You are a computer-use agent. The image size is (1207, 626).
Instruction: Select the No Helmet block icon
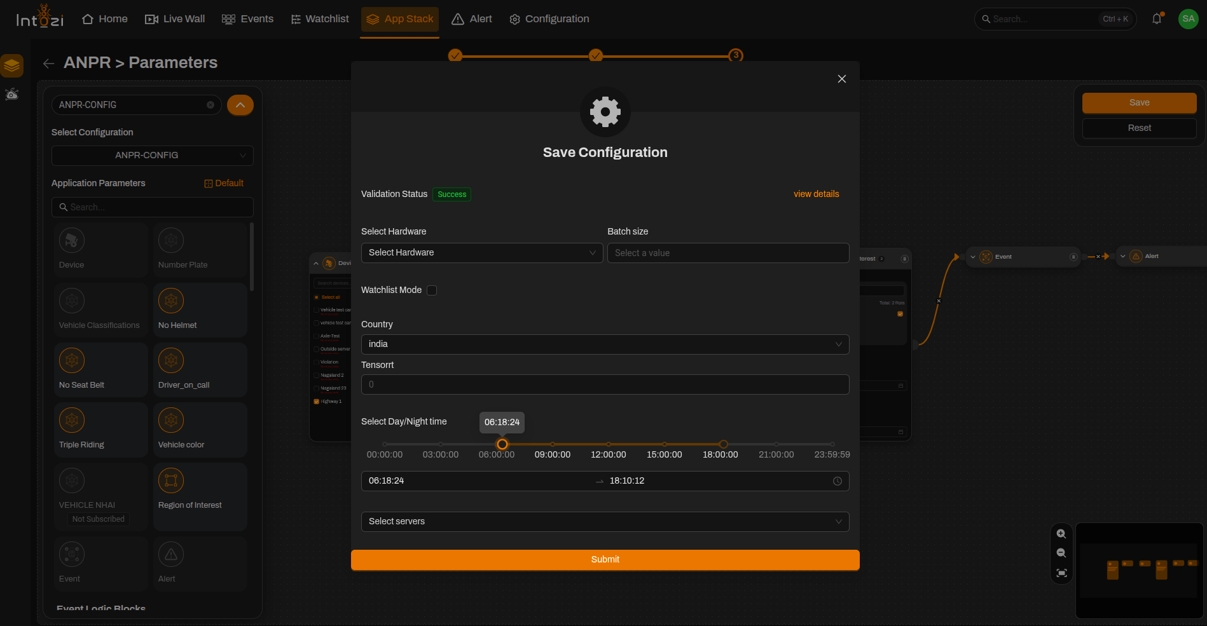pos(171,301)
